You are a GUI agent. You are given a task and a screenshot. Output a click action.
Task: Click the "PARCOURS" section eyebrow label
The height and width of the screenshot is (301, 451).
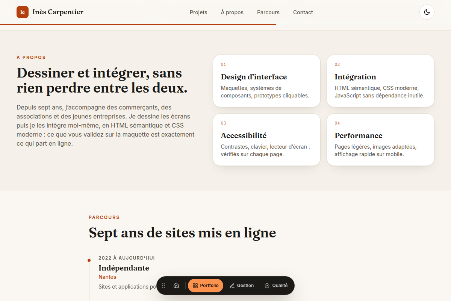104,217
